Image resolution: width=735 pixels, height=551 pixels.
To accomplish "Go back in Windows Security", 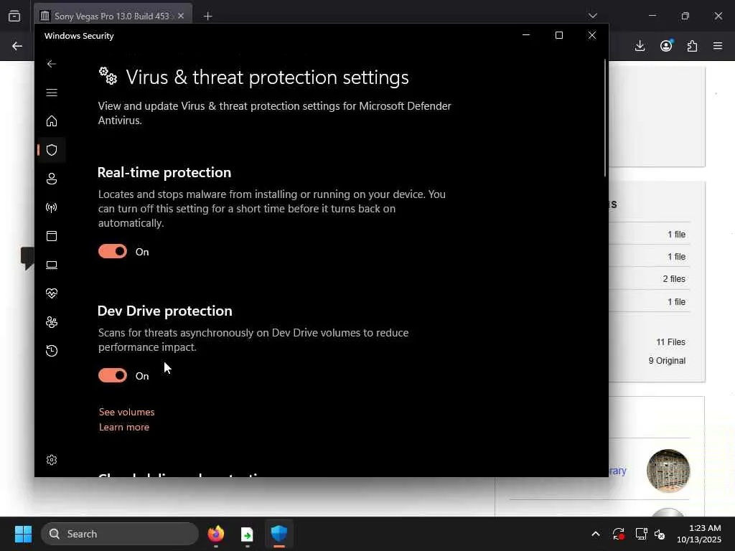I will tap(52, 64).
